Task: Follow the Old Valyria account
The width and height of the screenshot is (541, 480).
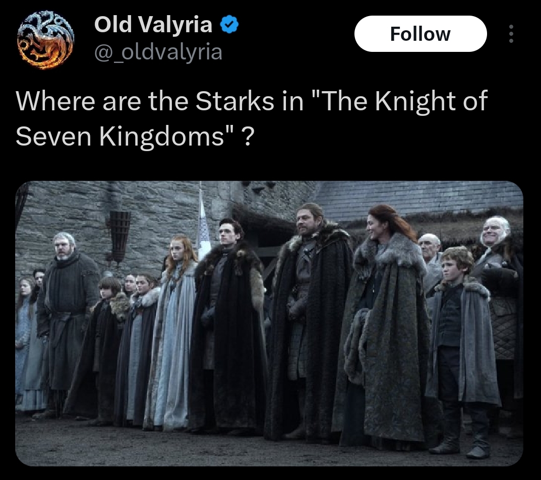Action: [420, 34]
